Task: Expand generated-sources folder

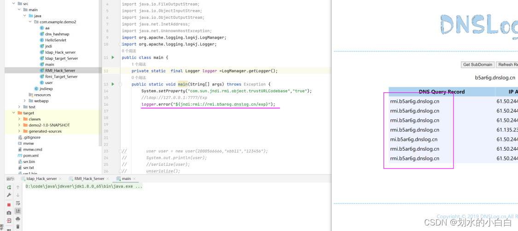Action: point(19,131)
